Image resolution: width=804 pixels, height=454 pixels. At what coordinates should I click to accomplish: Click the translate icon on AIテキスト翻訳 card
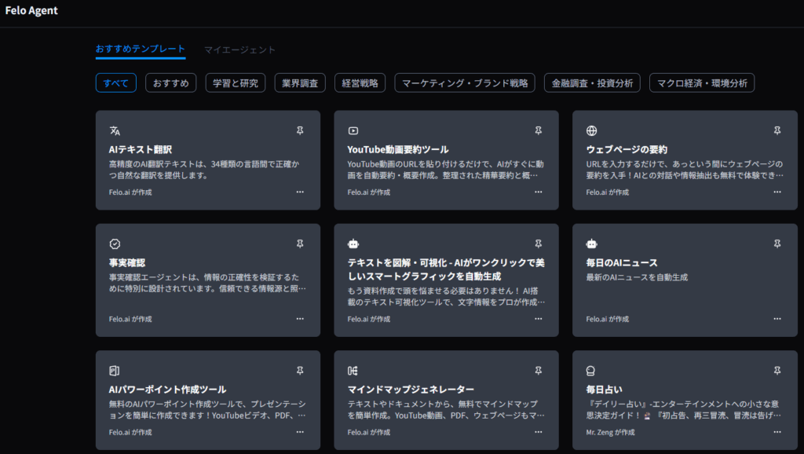tap(115, 131)
